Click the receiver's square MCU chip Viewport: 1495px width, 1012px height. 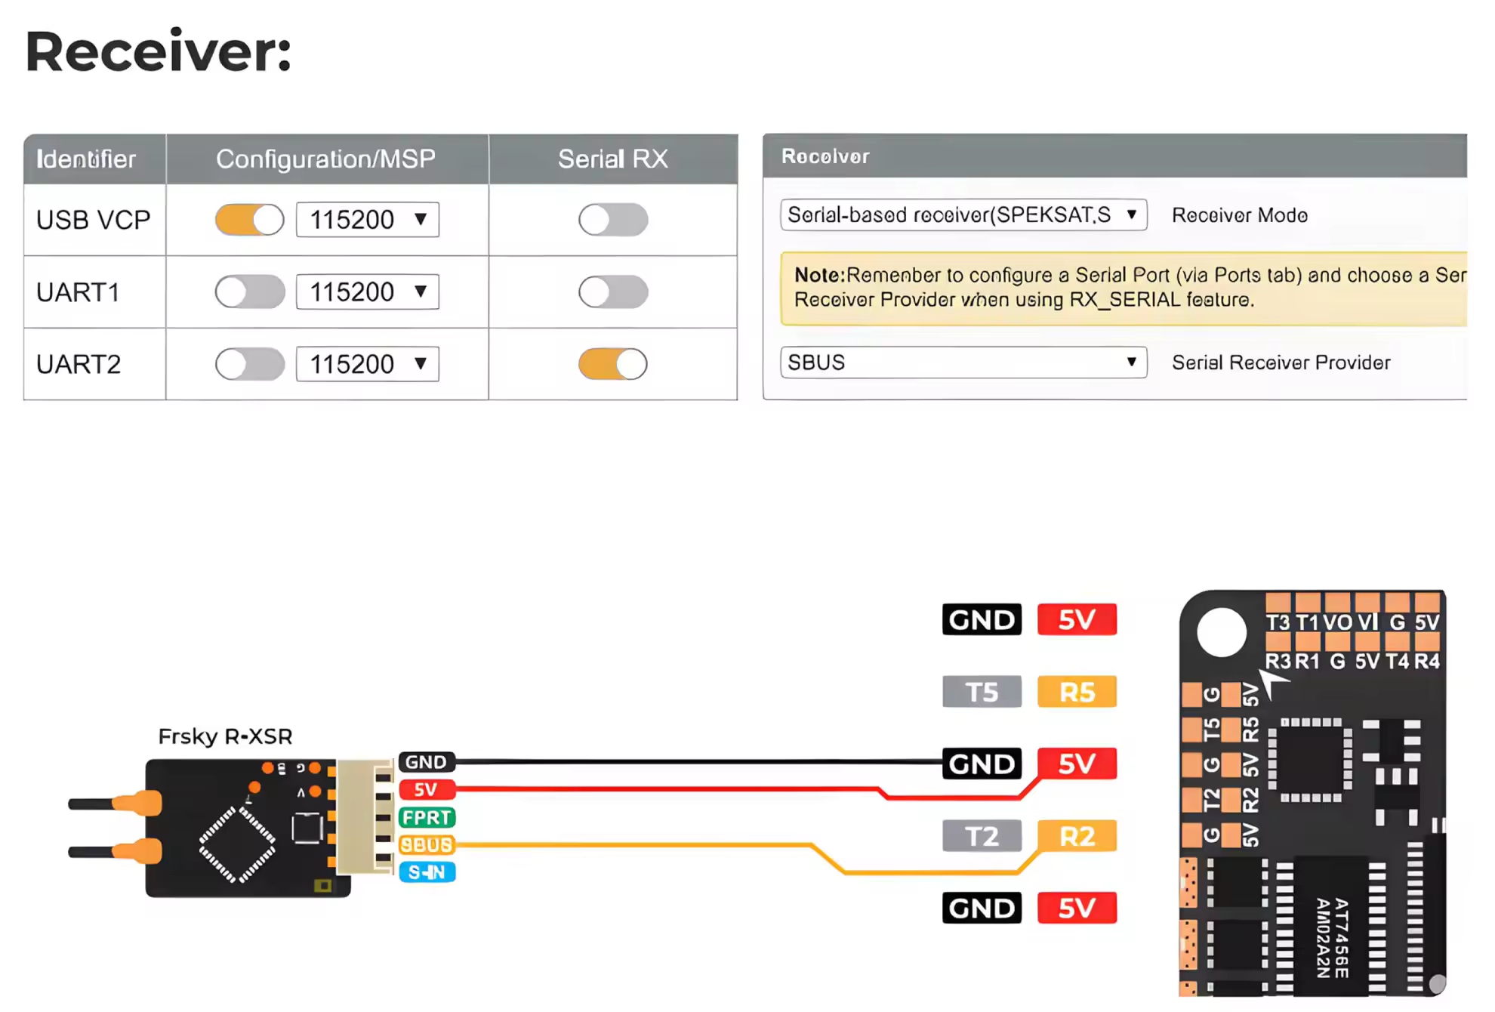pos(236,844)
